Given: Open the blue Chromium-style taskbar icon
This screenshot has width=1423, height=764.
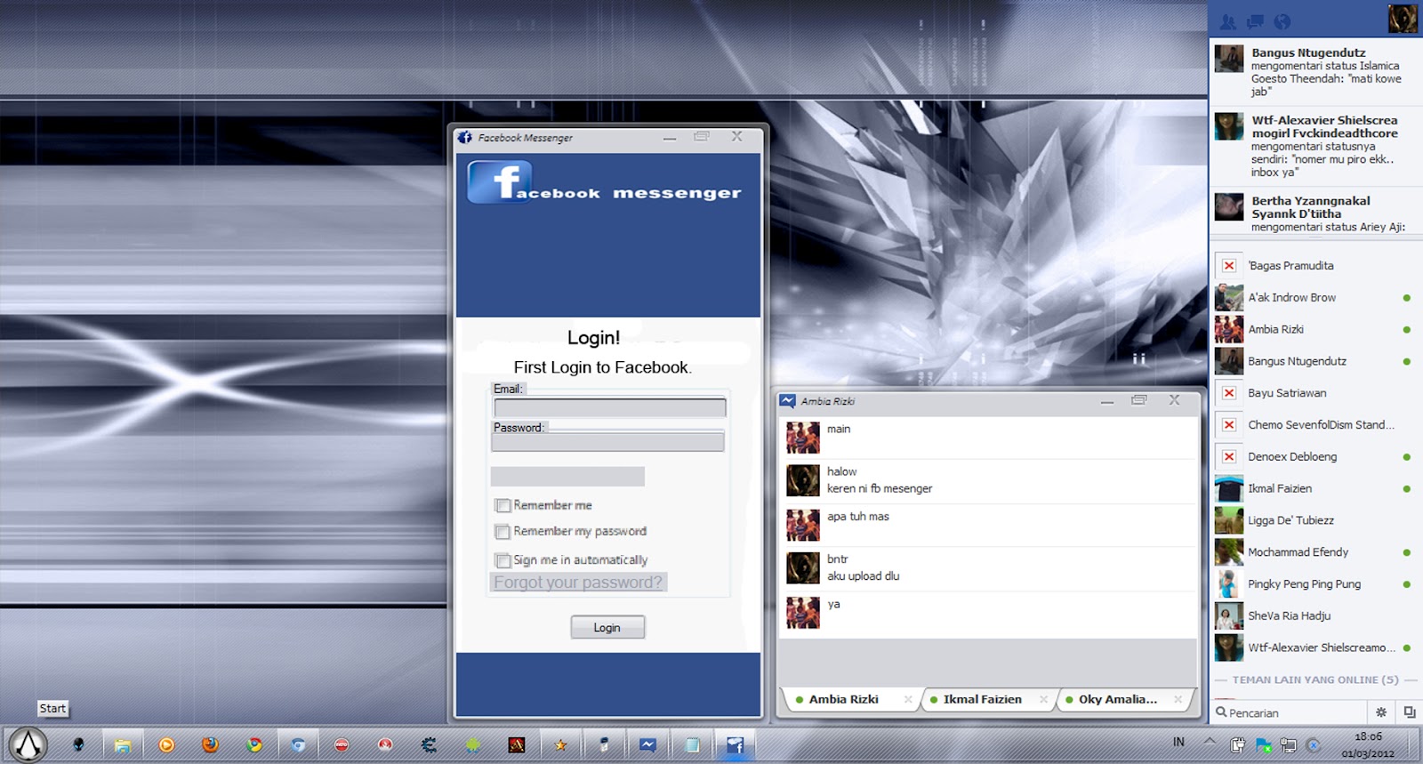Looking at the screenshot, I should click(298, 744).
